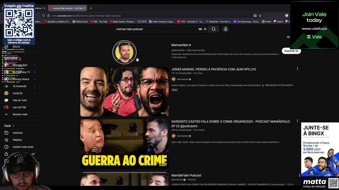Open 'JONES MANOEL PERDEU A PACIÊNCIA' video title
This screenshot has height=190, width=339.
tap(213, 69)
